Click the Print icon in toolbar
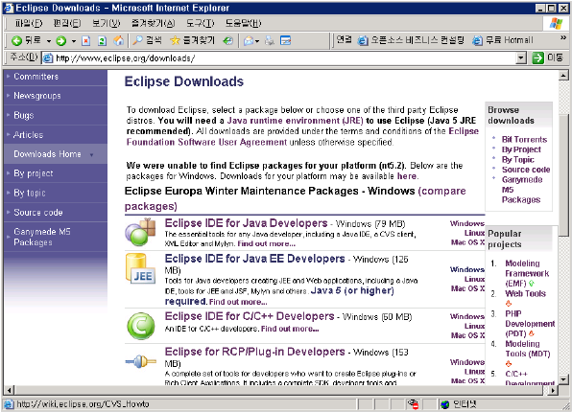This screenshot has height=412, width=572. coord(270,41)
